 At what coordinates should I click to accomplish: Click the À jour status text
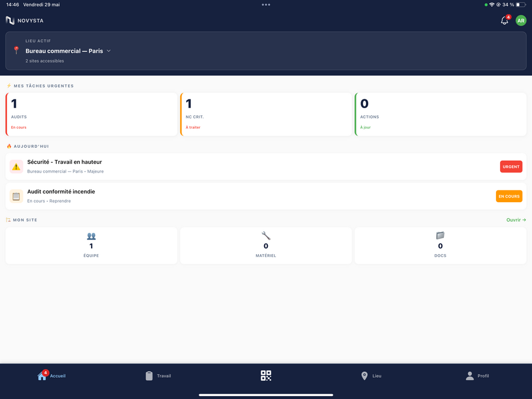365,127
